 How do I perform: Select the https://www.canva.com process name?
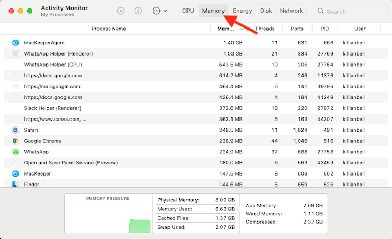[x=55, y=119]
